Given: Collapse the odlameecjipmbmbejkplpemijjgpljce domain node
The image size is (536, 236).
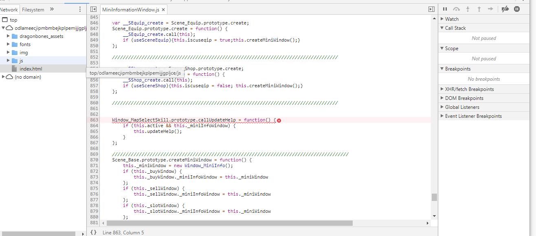Looking at the screenshot, I should pos(3,28).
